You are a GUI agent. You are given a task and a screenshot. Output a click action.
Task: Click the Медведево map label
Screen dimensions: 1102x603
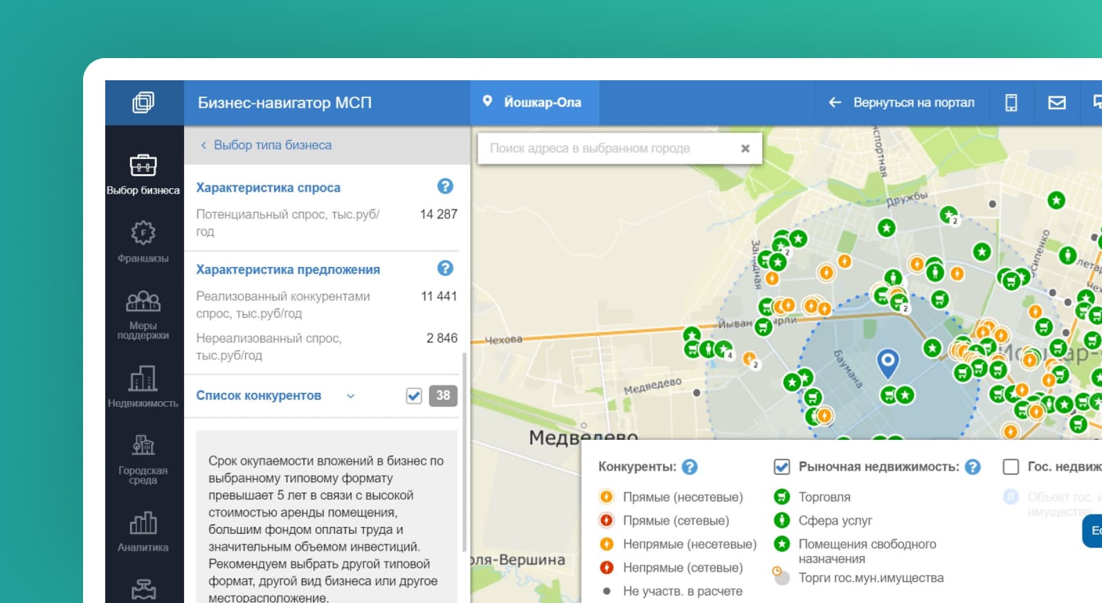583,436
